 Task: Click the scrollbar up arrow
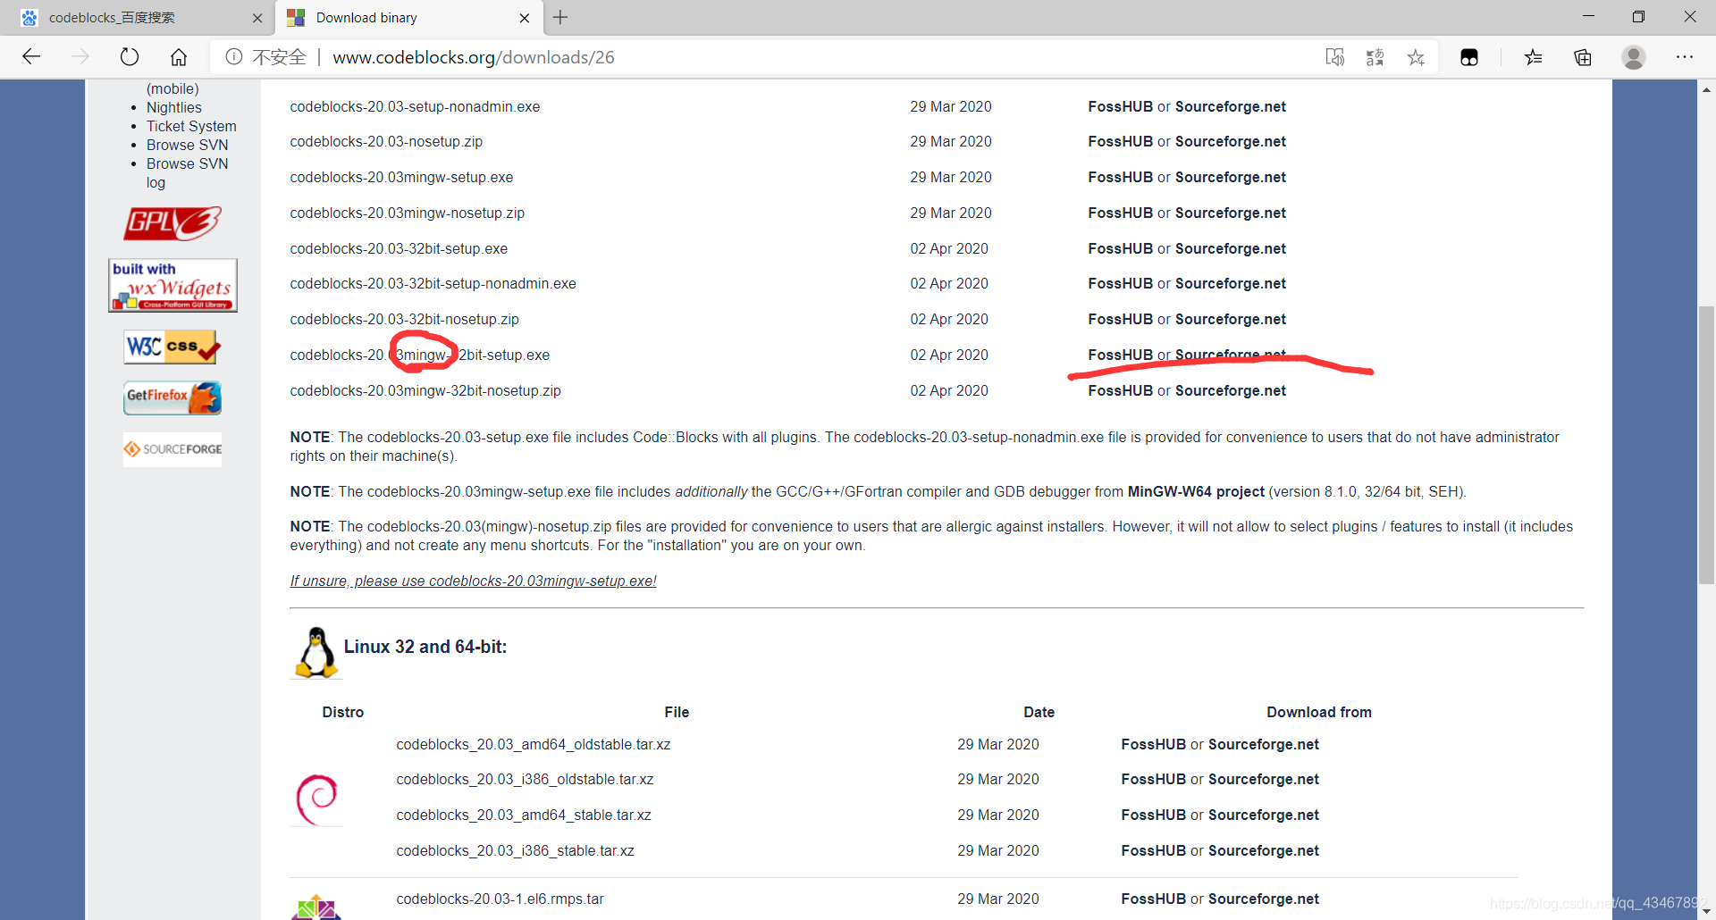(1706, 89)
